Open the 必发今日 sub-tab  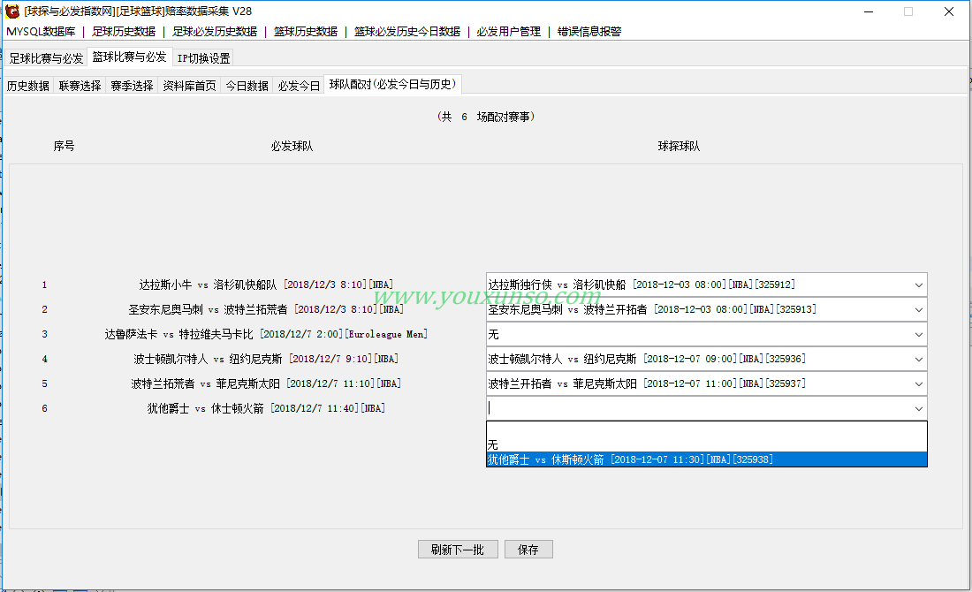pos(299,86)
